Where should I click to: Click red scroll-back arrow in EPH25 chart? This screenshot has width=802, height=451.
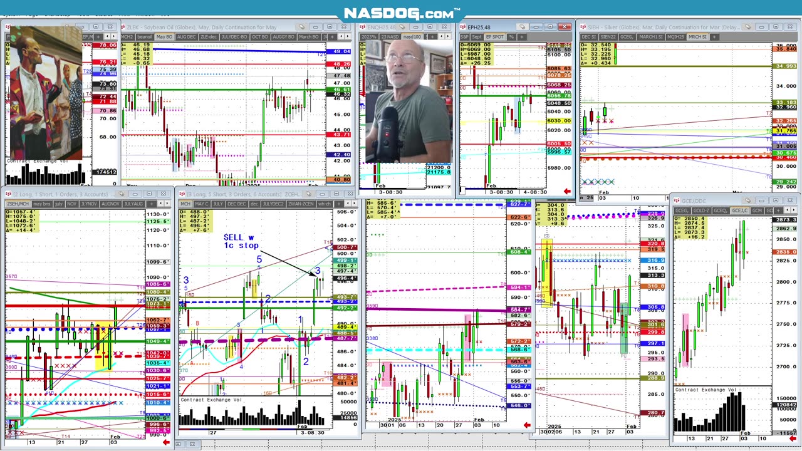click(x=567, y=192)
